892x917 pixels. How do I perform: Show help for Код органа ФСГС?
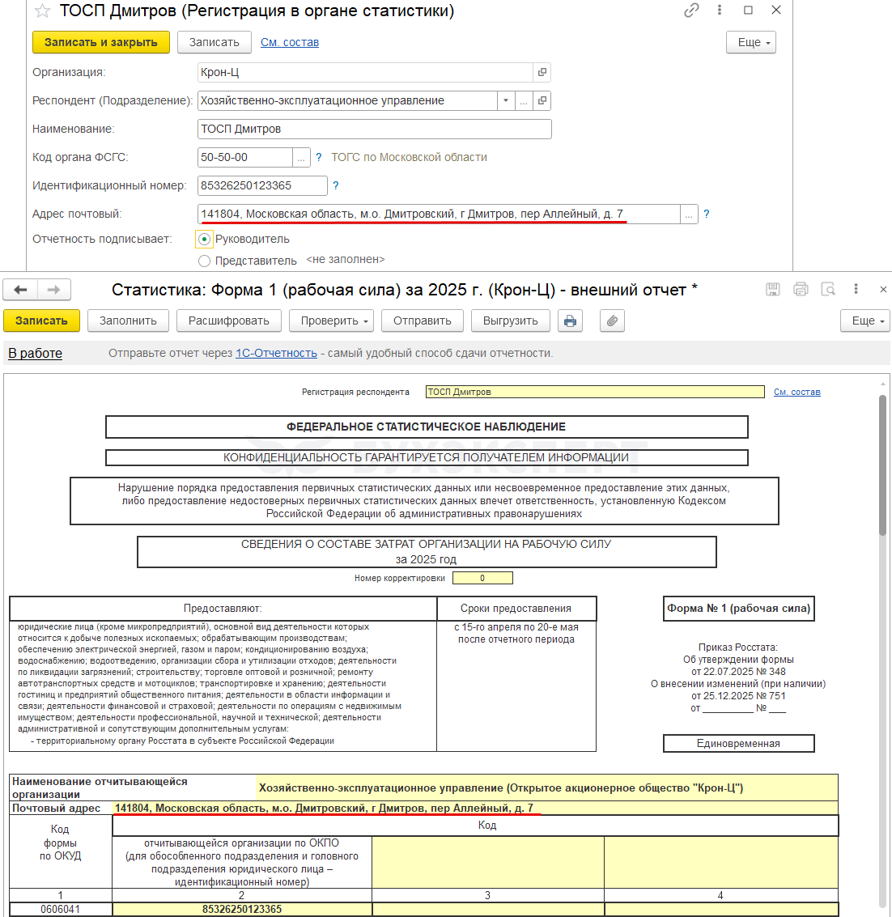click(319, 157)
